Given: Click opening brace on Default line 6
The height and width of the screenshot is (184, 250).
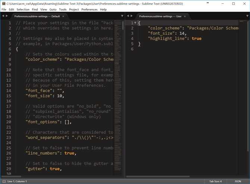Looking at the screenshot, I should pyautogui.click(x=17, y=49).
